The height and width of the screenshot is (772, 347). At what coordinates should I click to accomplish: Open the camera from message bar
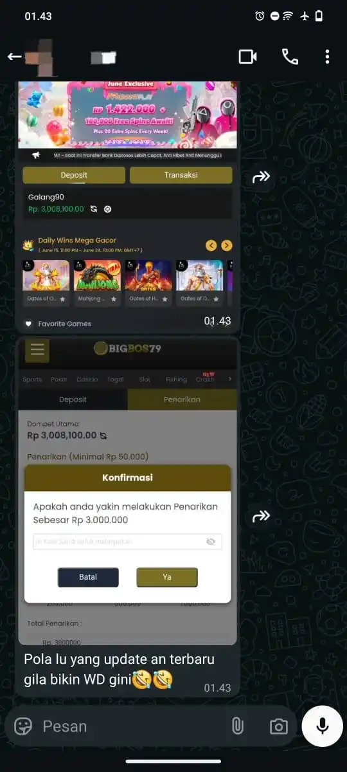point(278,727)
